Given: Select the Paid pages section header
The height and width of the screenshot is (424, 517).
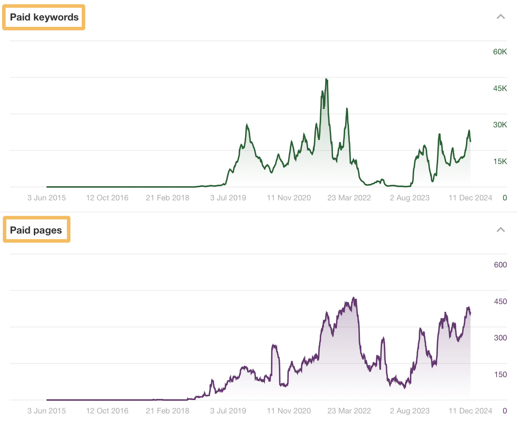Looking at the screenshot, I should click(36, 230).
